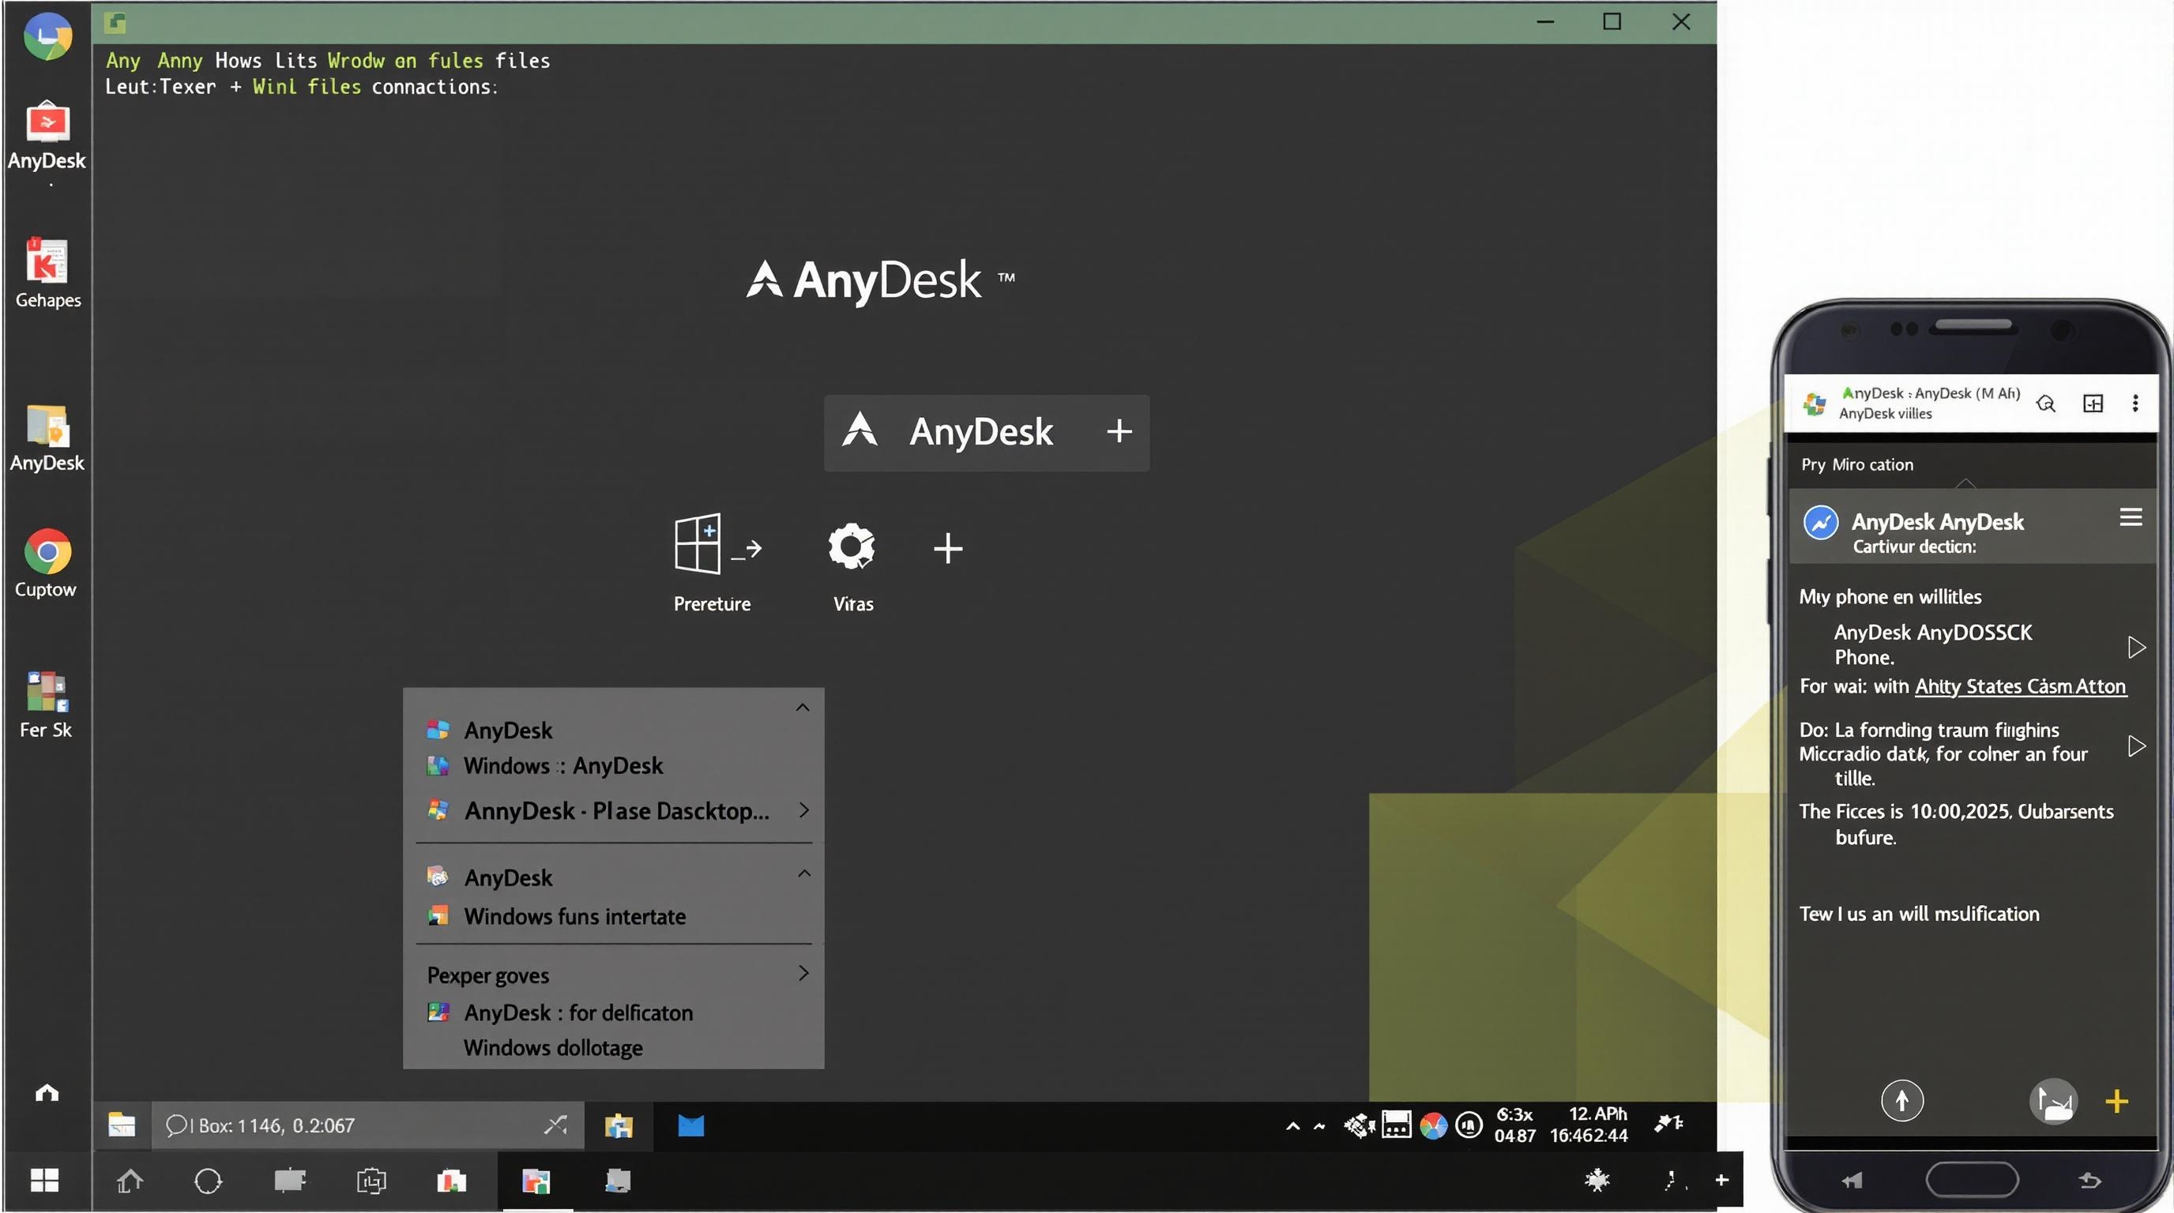Click the AnyDesk tray icon with arrows
Image resolution: width=2174 pixels, height=1213 pixels.
pyautogui.click(x=1359, y=1125)
